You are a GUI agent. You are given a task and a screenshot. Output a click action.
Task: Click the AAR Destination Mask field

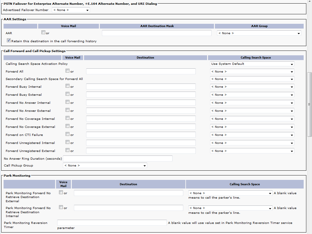[156, 33]
